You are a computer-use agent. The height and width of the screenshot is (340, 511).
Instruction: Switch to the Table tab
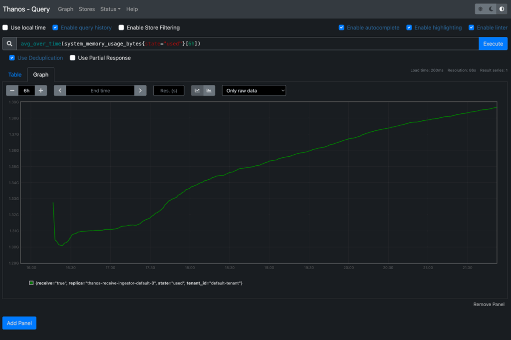coord(15,75)
